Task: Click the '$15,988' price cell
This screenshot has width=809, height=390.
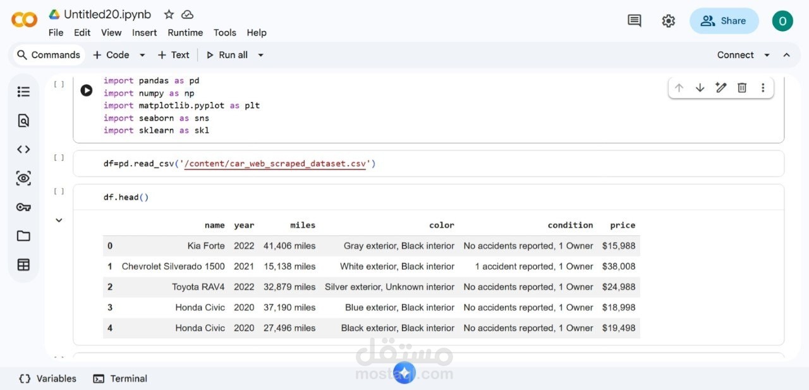Action: [x=619, y=246]
